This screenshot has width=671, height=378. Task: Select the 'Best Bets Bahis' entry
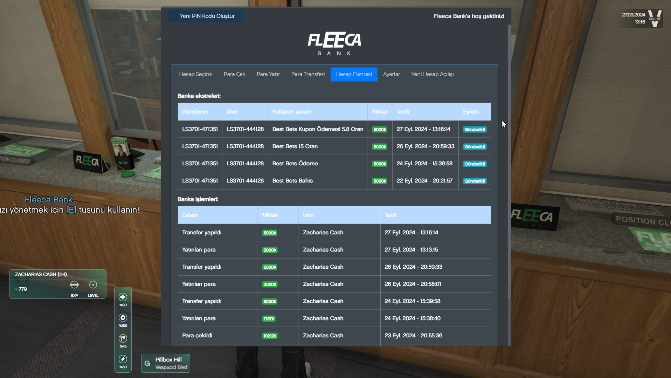coord(293,181)
